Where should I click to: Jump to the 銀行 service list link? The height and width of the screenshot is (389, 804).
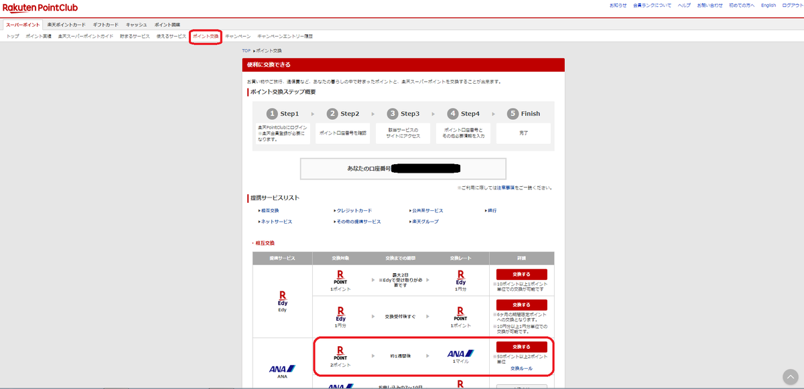[491, 211]
